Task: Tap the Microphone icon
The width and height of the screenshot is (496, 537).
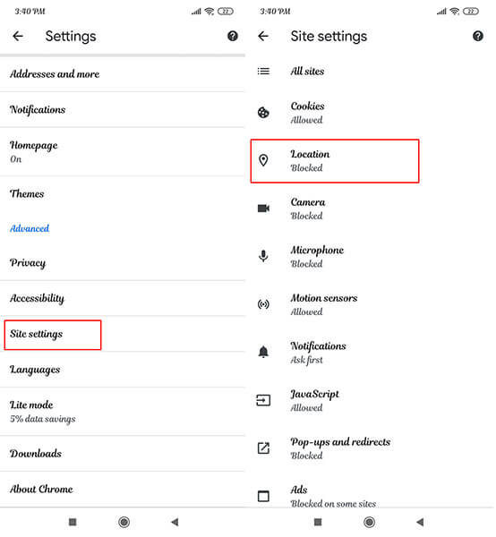Action: (263, 256)
